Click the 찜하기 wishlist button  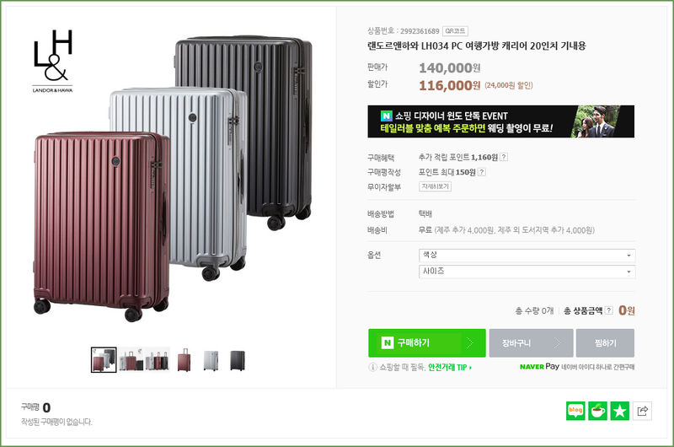point(605,343)
